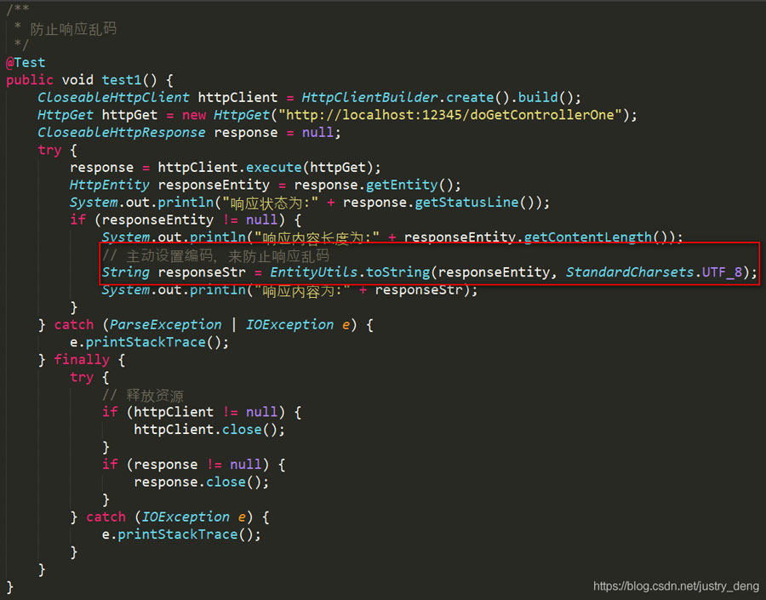766x600 pixels.
Task: Click the 主动设置编码 comment line
Action: (215, 255)
